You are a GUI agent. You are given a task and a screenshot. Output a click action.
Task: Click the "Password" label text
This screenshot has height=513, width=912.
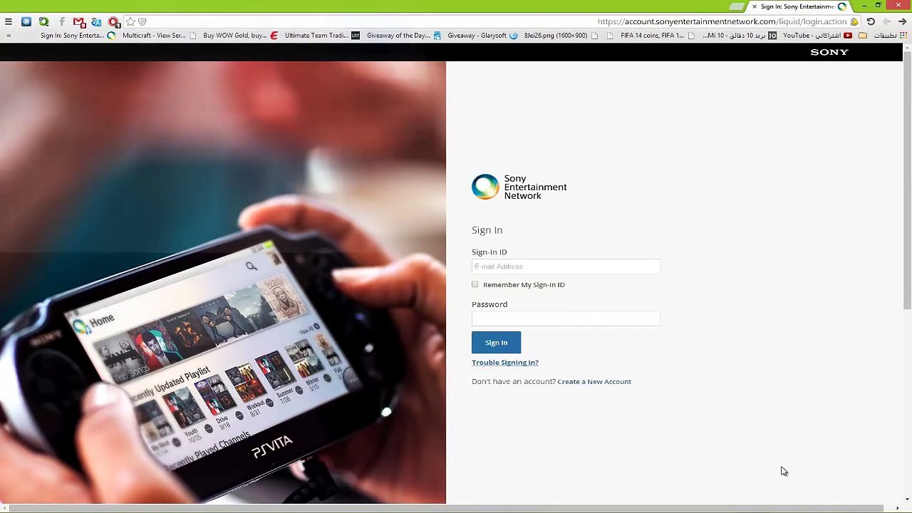(489, 304)
